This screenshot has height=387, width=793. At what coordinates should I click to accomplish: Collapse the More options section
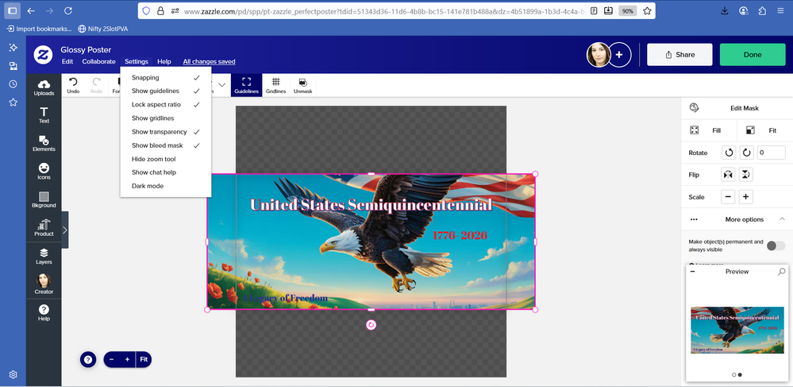click(782, 219)
